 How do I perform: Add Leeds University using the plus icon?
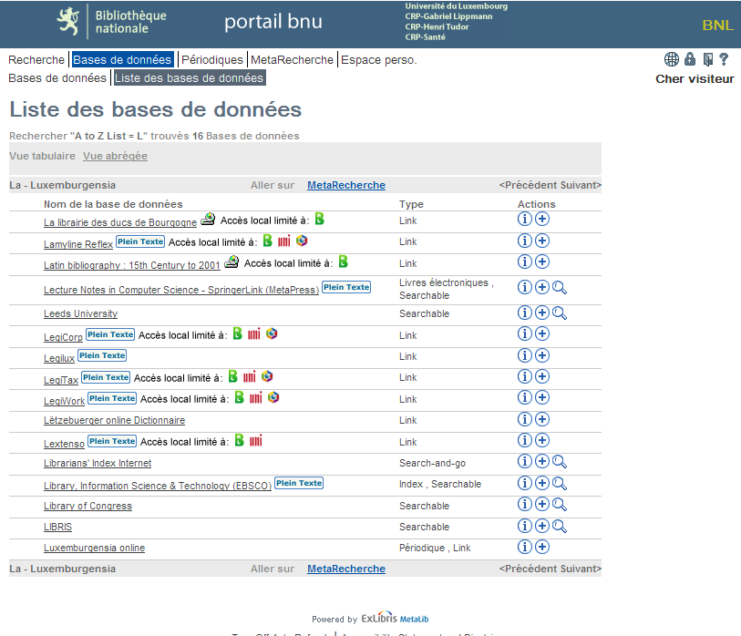tap(542, 313)
